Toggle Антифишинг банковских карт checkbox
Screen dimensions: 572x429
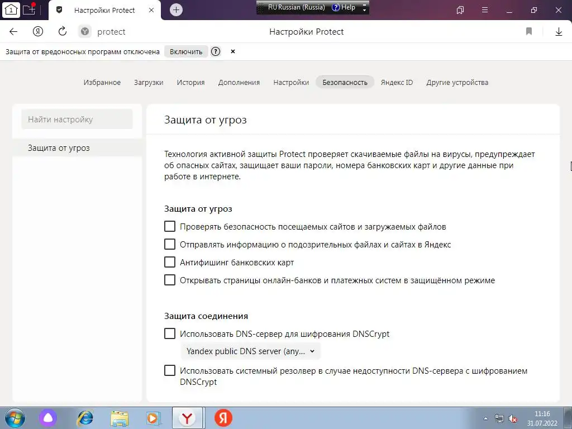170,263
